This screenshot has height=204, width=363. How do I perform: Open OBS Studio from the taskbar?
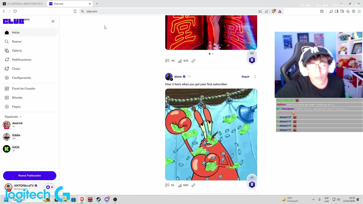coord(115,199)
